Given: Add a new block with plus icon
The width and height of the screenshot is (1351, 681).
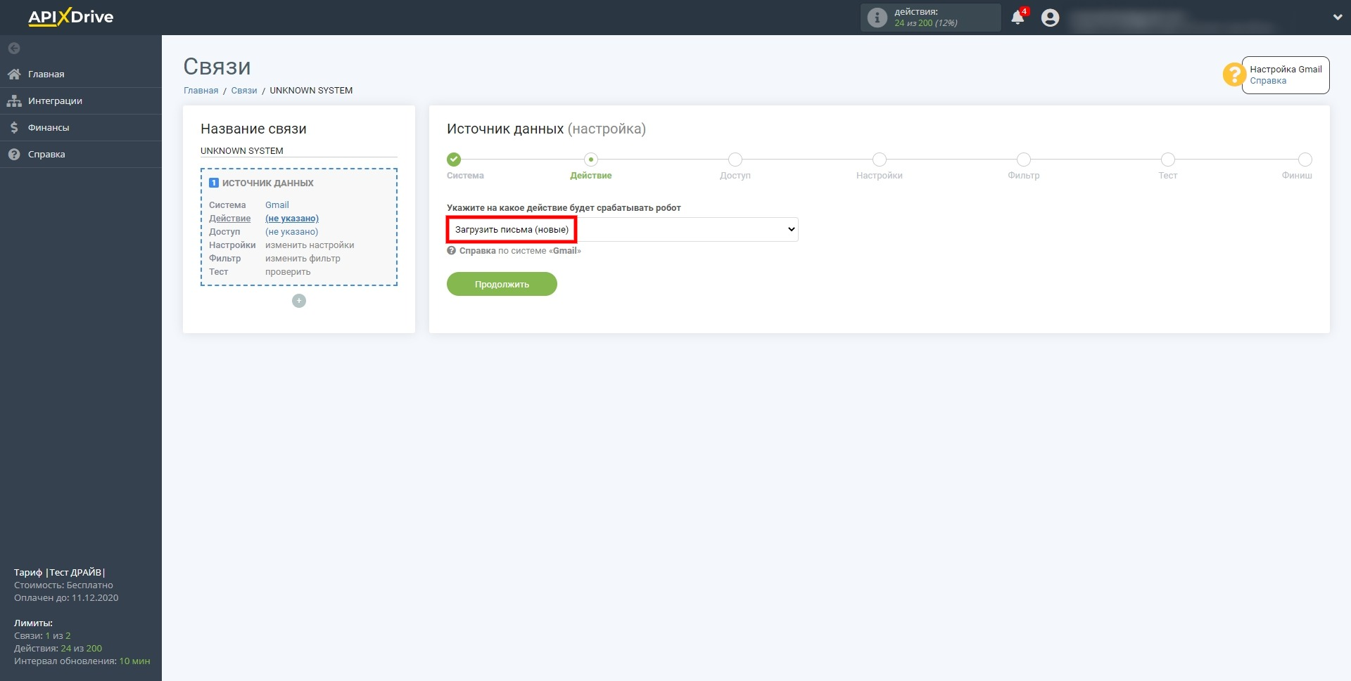Looking at the screenshot, I should click(299, 301).
